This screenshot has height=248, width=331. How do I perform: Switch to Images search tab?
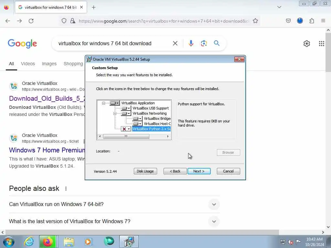point(49,64)
